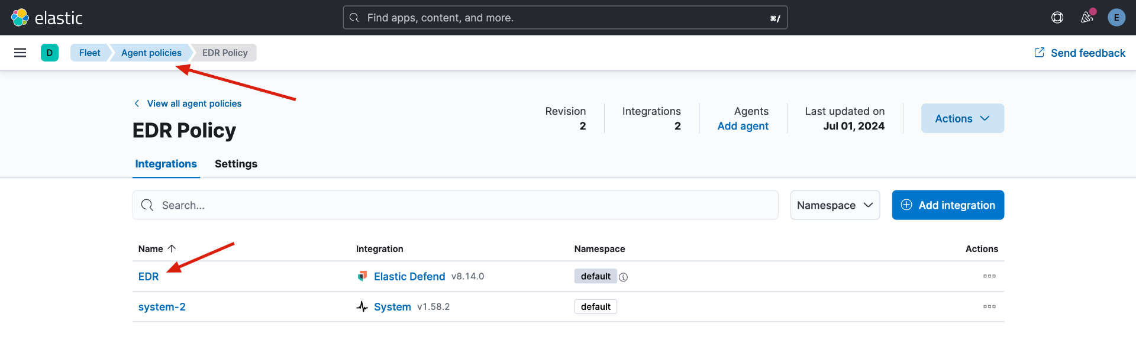The height and width of the screenshot is (359, 1136).
Task: Click the System integration pulse icon
Action: click(x=362, y=306)
